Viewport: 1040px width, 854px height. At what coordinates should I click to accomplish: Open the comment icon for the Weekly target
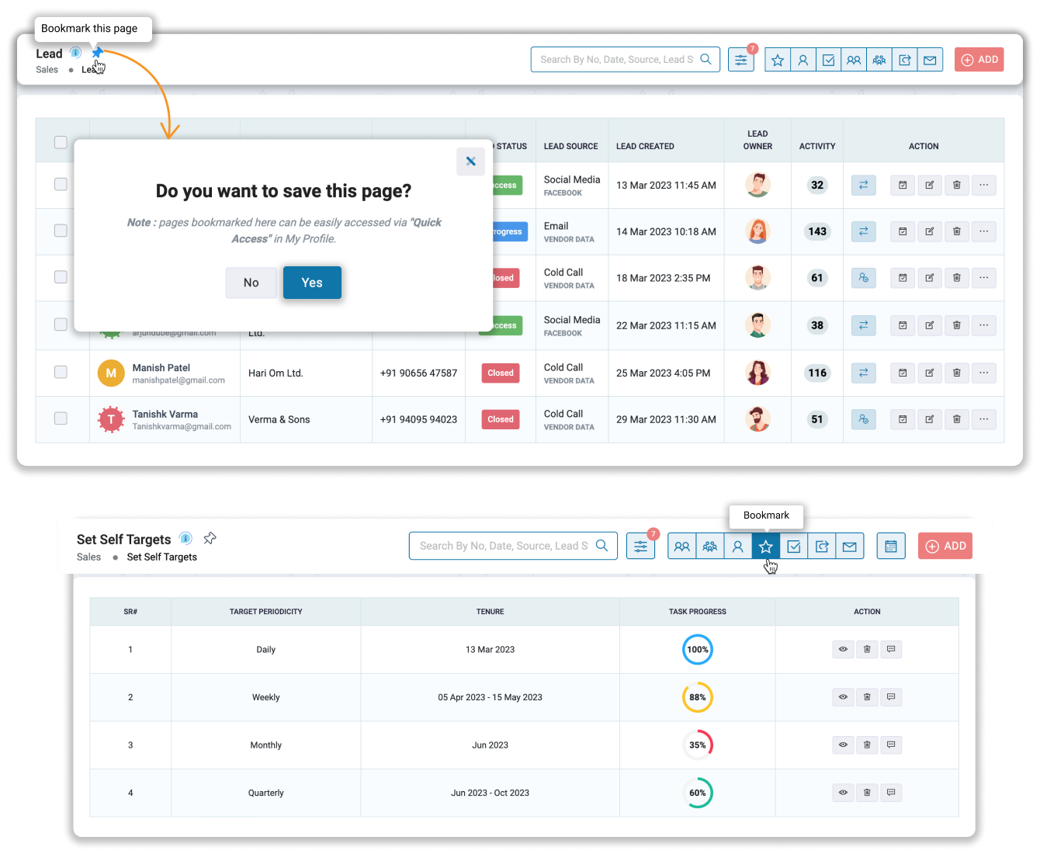[x=891, y=696]
